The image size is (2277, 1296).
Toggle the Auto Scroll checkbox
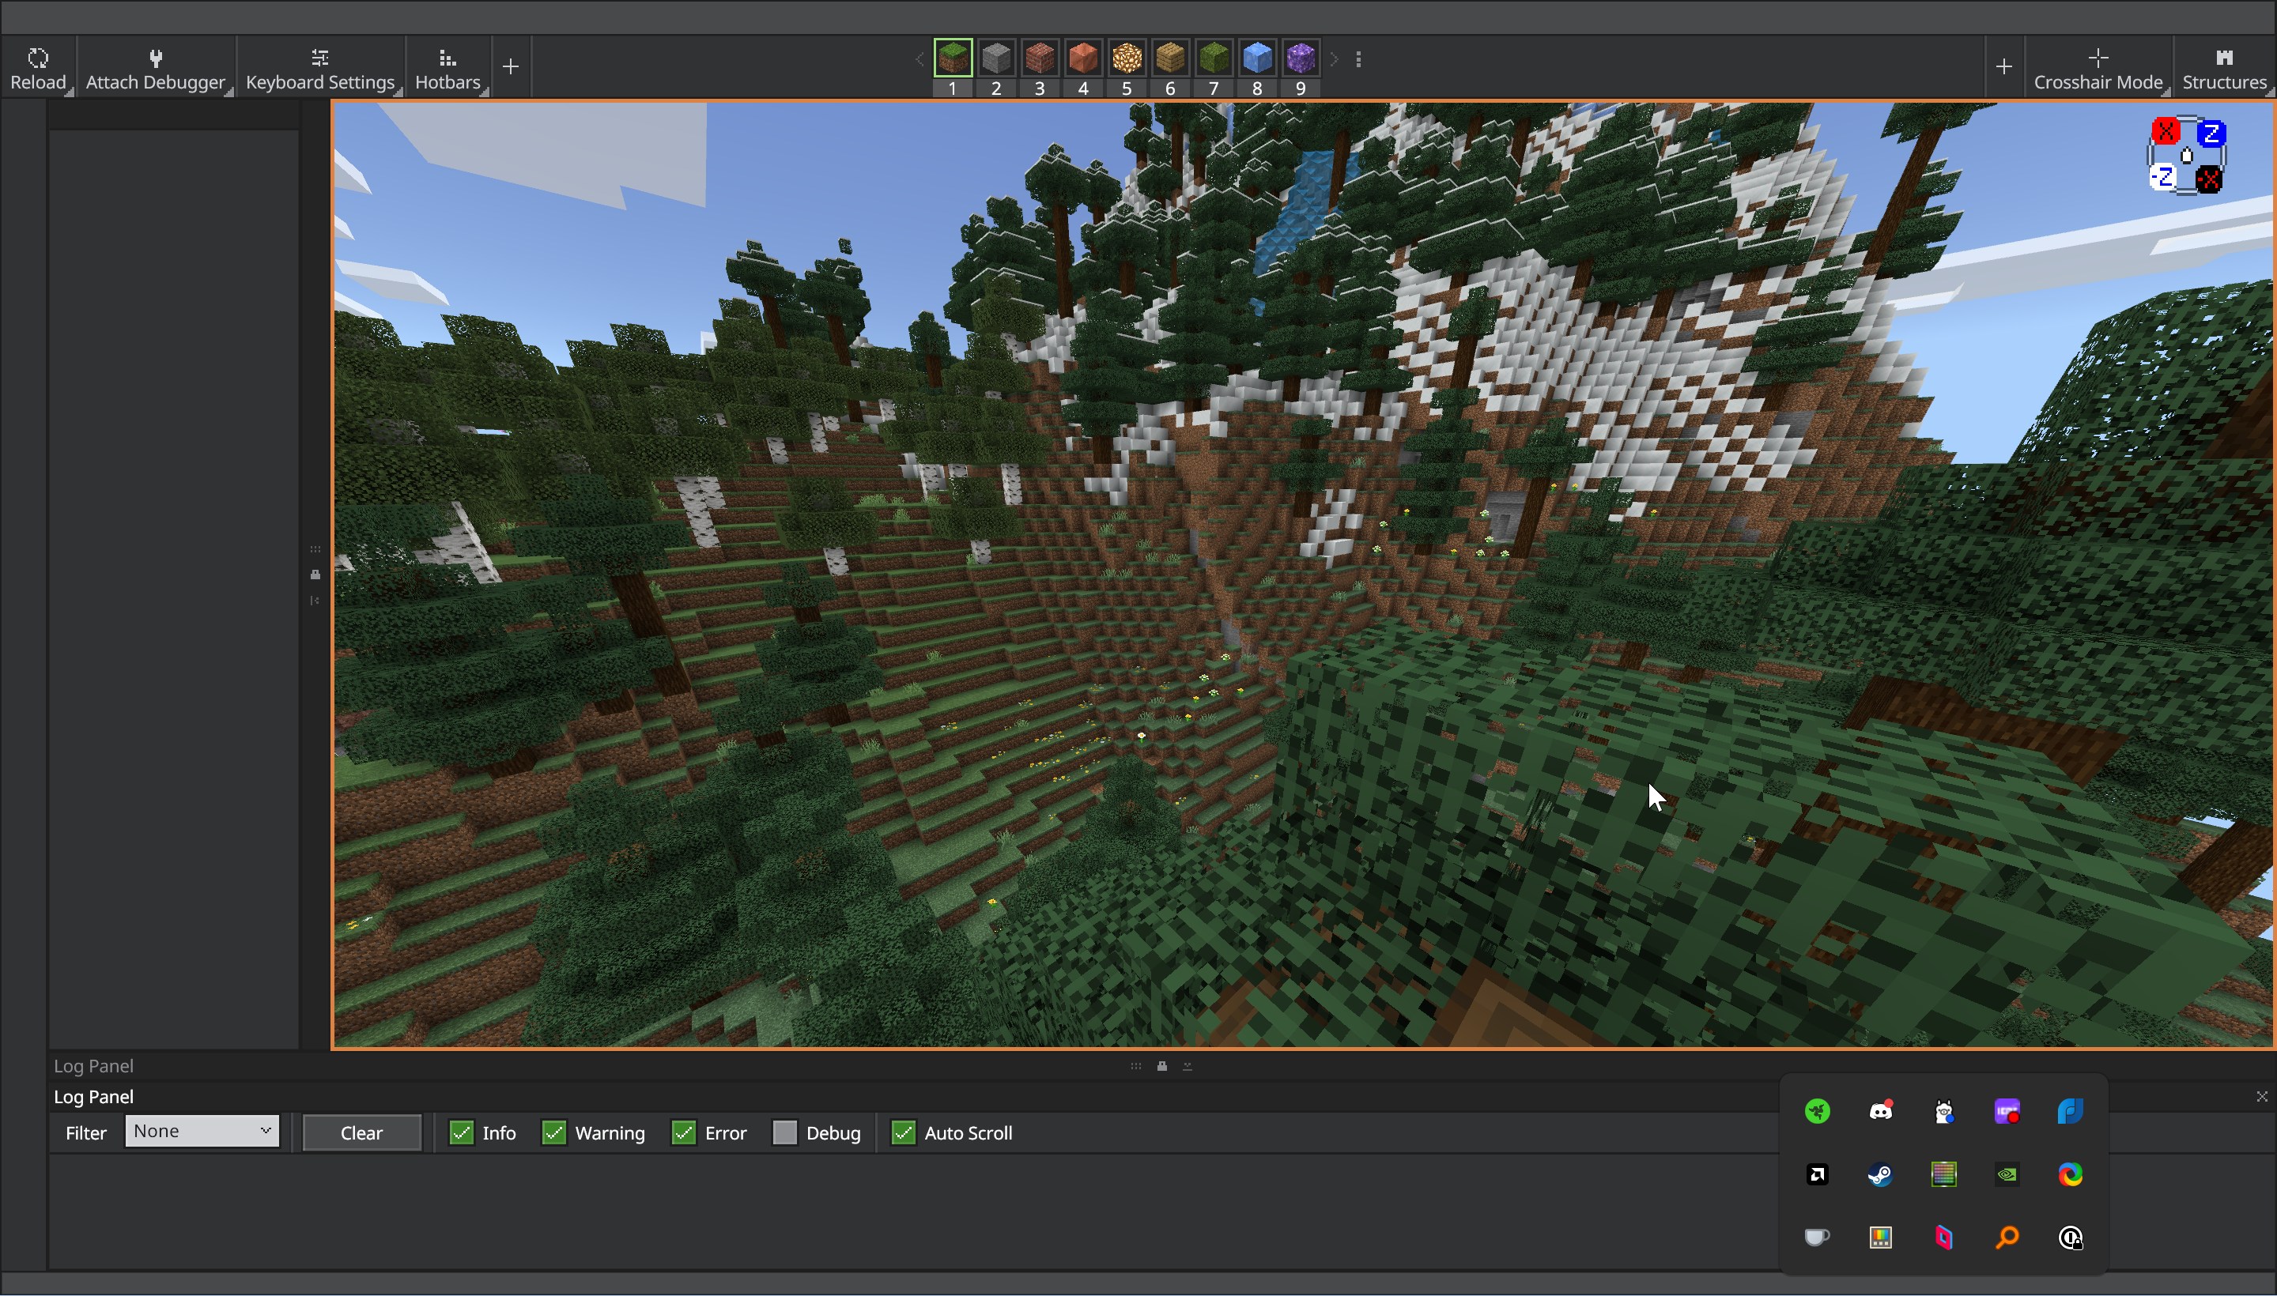point(903,1132)
